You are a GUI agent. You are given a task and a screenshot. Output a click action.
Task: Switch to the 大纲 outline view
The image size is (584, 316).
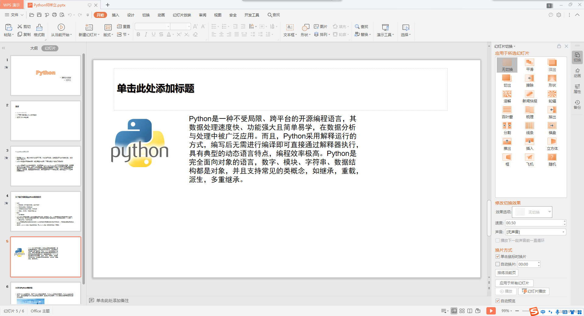tap(34, 48)
